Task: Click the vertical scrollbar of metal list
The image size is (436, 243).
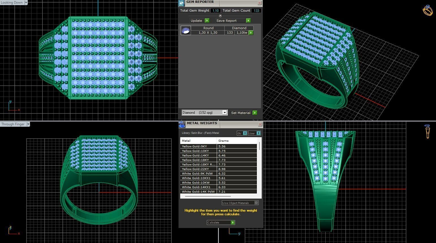Action: tap(259, 146)
